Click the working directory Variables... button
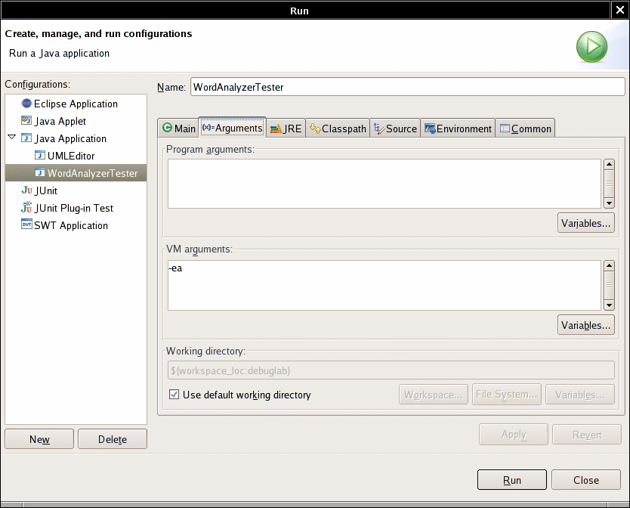Screen dimensions: 630x508 tap(580, 394)
